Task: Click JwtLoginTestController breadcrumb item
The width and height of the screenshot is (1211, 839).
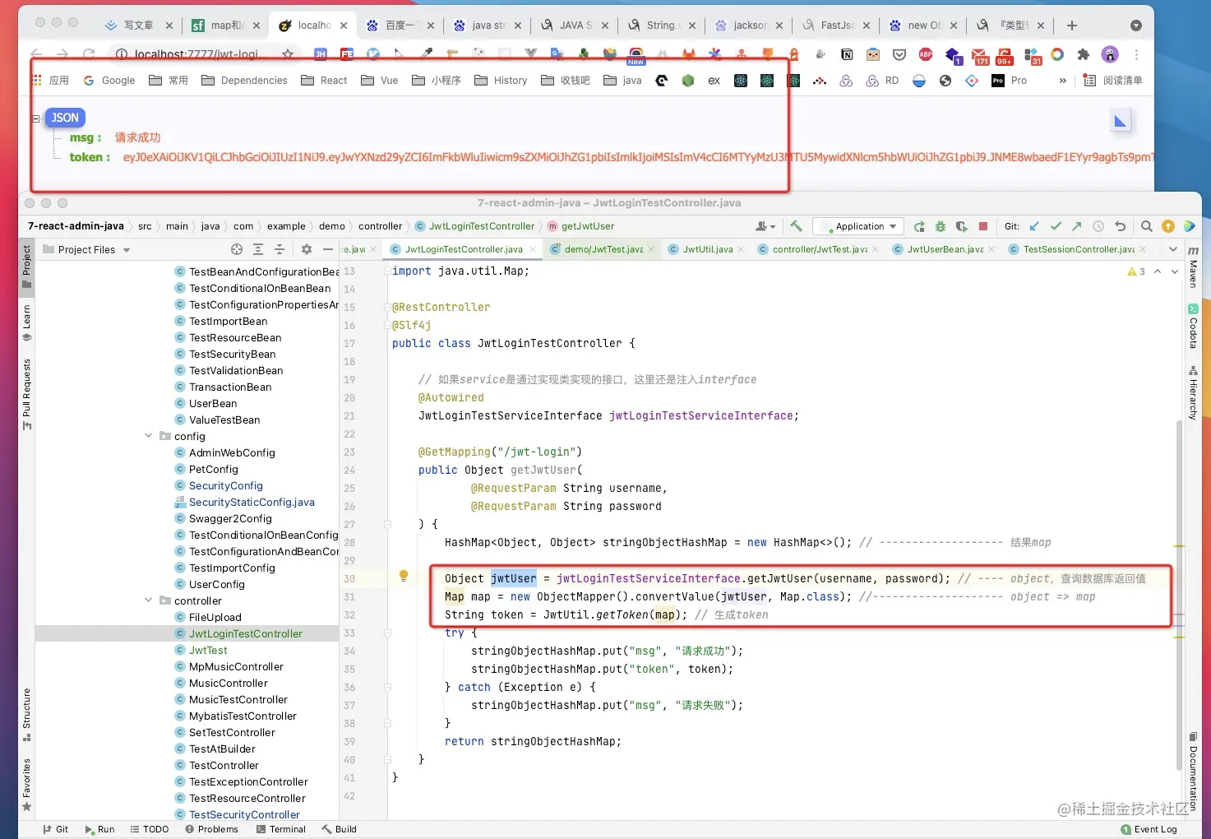Action: tap(474, 226)
